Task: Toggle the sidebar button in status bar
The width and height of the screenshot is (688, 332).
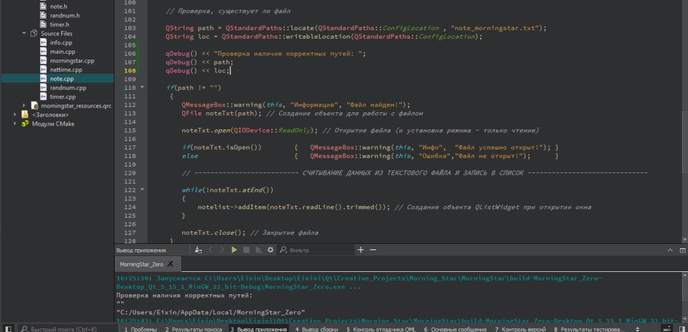Action: click(8, 329)
